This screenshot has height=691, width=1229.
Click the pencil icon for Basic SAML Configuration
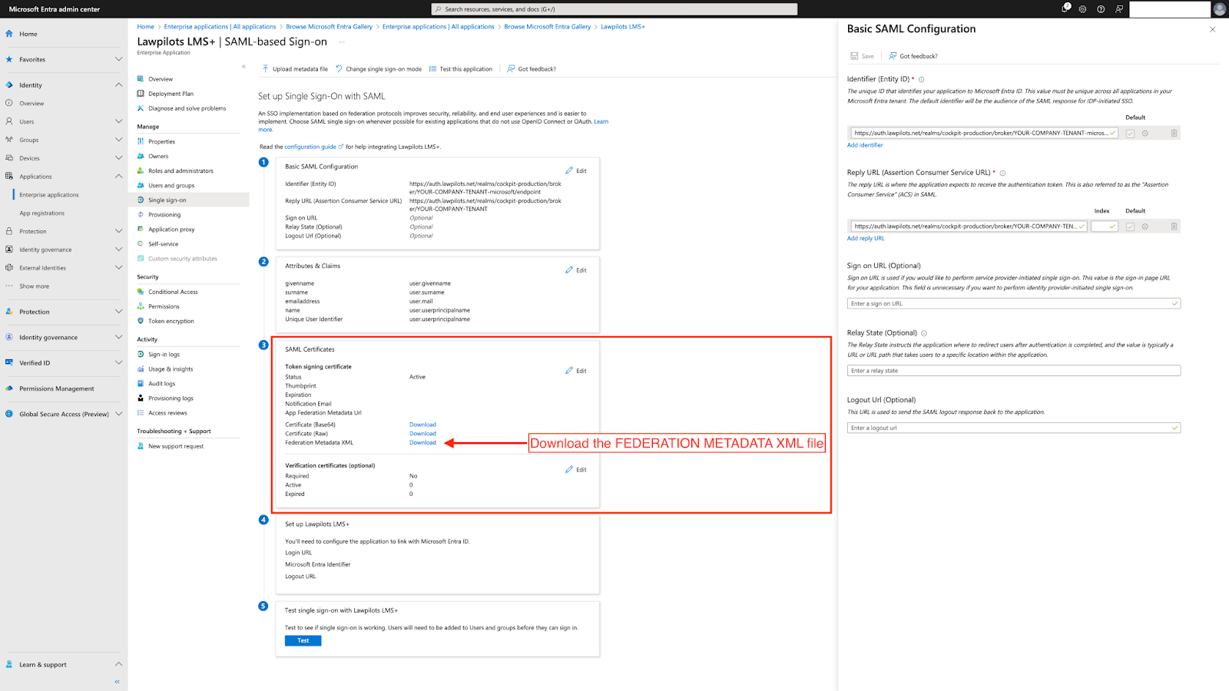[x=569, y=170]
